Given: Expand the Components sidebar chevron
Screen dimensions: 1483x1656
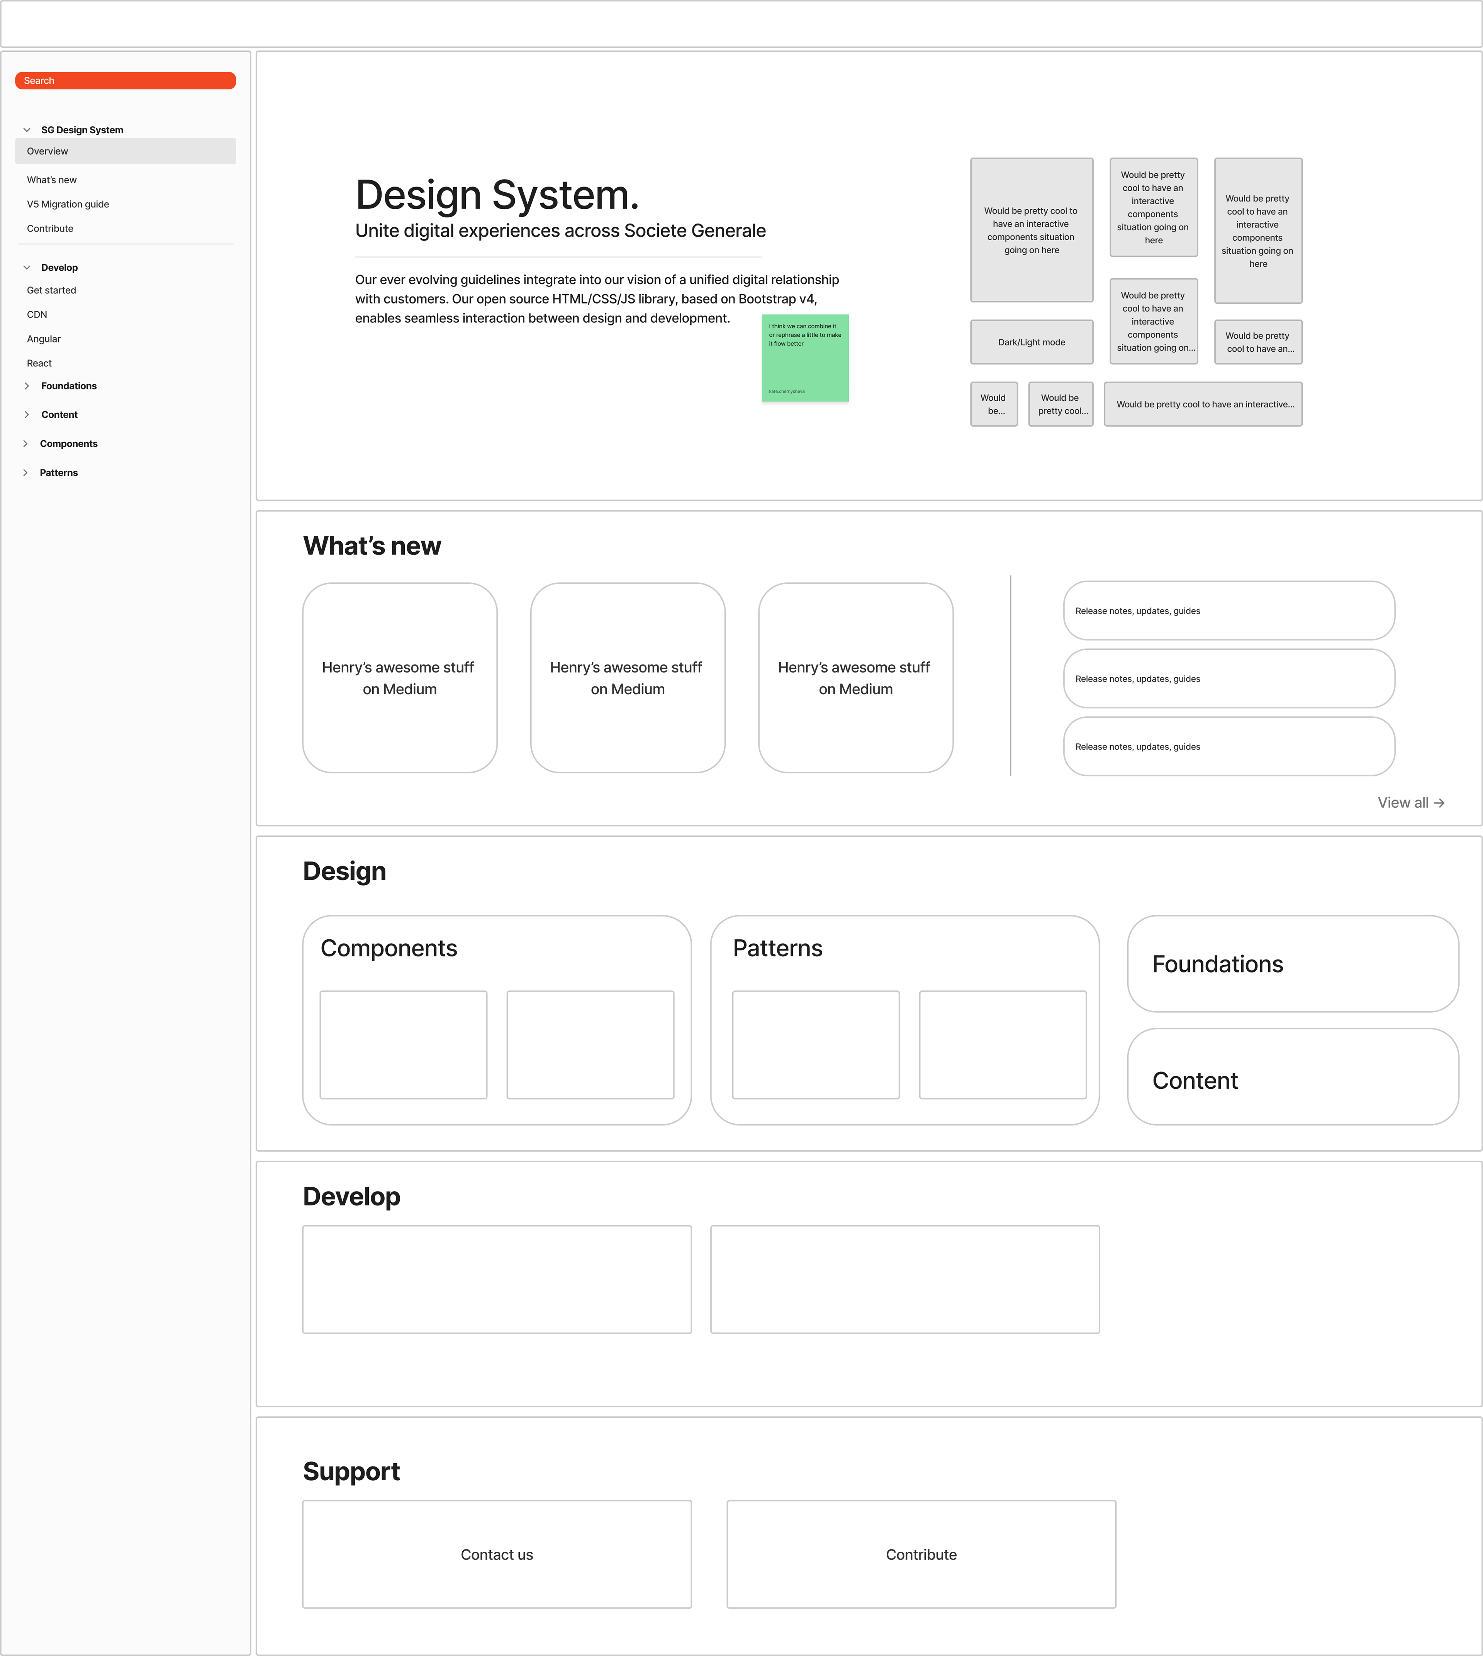Looking at the screenshot, I should [25, 444].
